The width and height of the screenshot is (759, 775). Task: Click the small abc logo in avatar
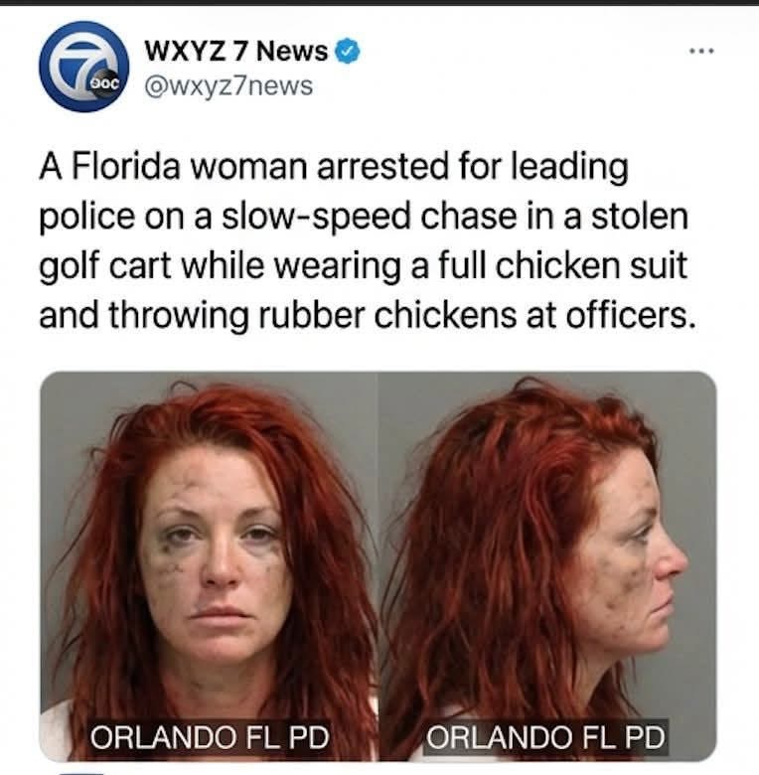104,84
